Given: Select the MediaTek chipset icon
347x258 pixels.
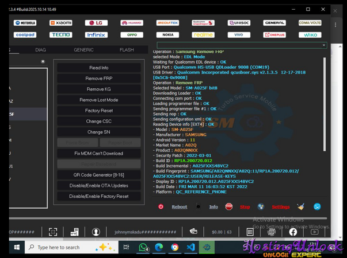Looking at the screenshot, I should tap(167, 23).
